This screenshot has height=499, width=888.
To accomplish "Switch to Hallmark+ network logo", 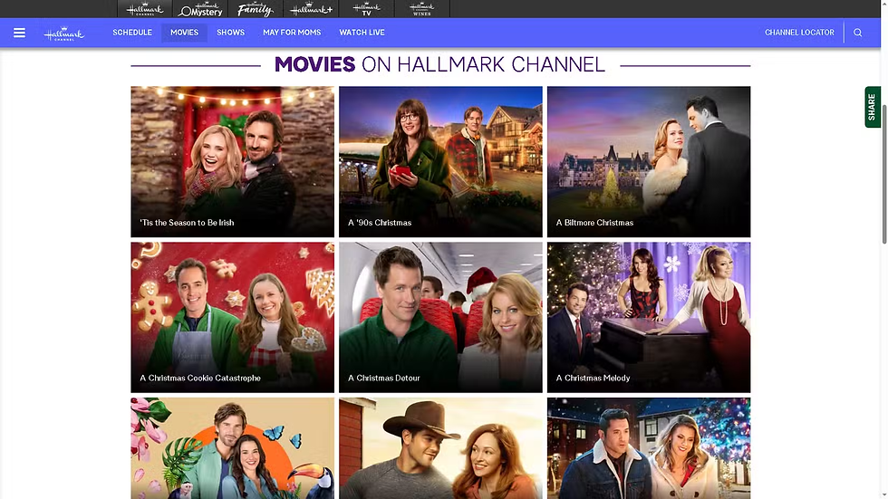I will [311, 9].
